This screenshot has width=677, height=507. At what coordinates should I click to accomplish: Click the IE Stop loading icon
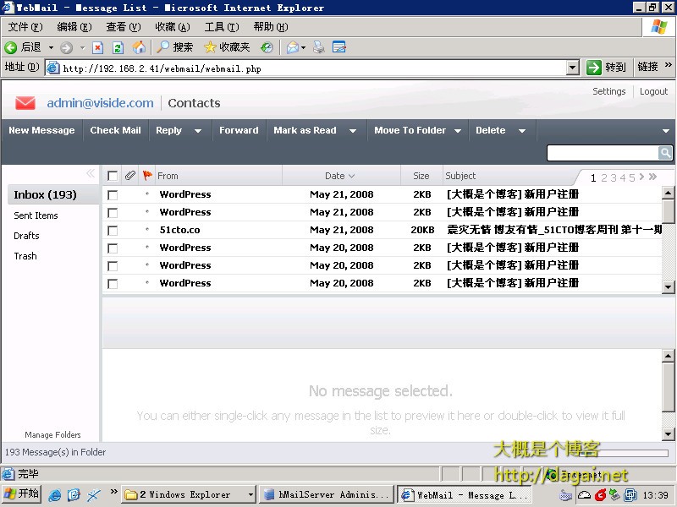97,47
